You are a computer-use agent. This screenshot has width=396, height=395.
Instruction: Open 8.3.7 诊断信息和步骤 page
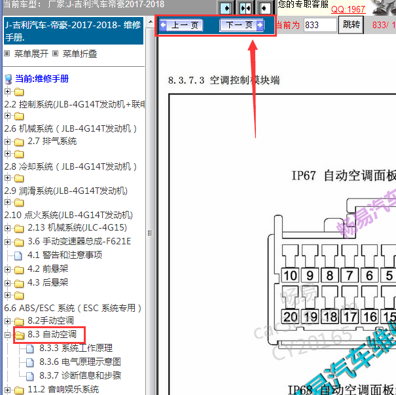pos(80,375)
